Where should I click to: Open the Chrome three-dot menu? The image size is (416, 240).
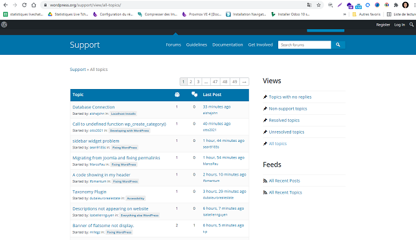414,5
